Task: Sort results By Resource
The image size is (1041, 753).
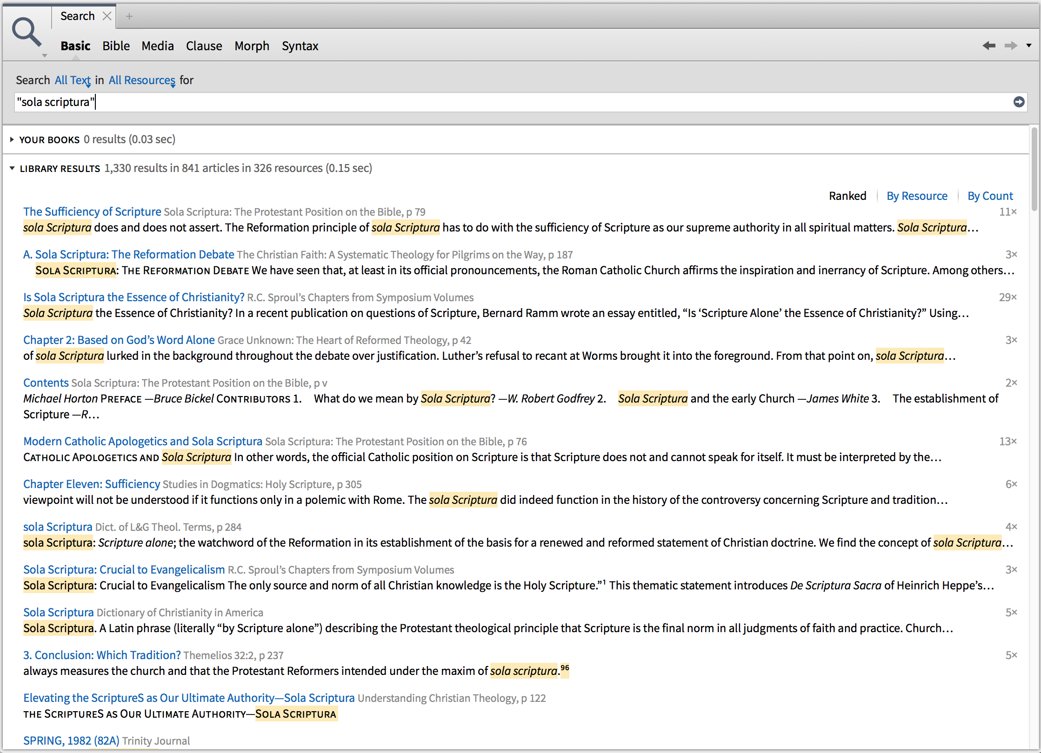Action: point(917,196)
